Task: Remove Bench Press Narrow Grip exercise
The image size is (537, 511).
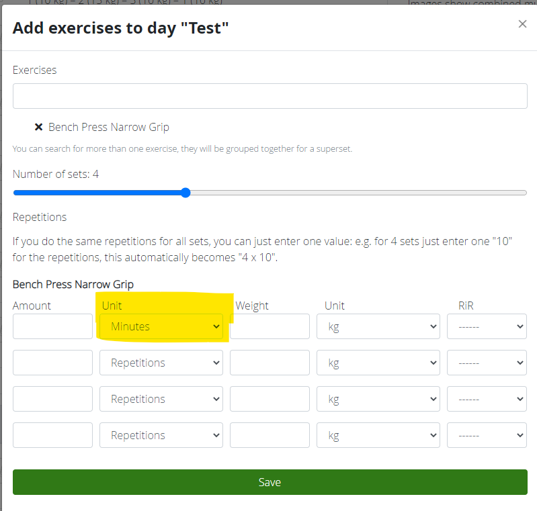Action: [39, 127]
